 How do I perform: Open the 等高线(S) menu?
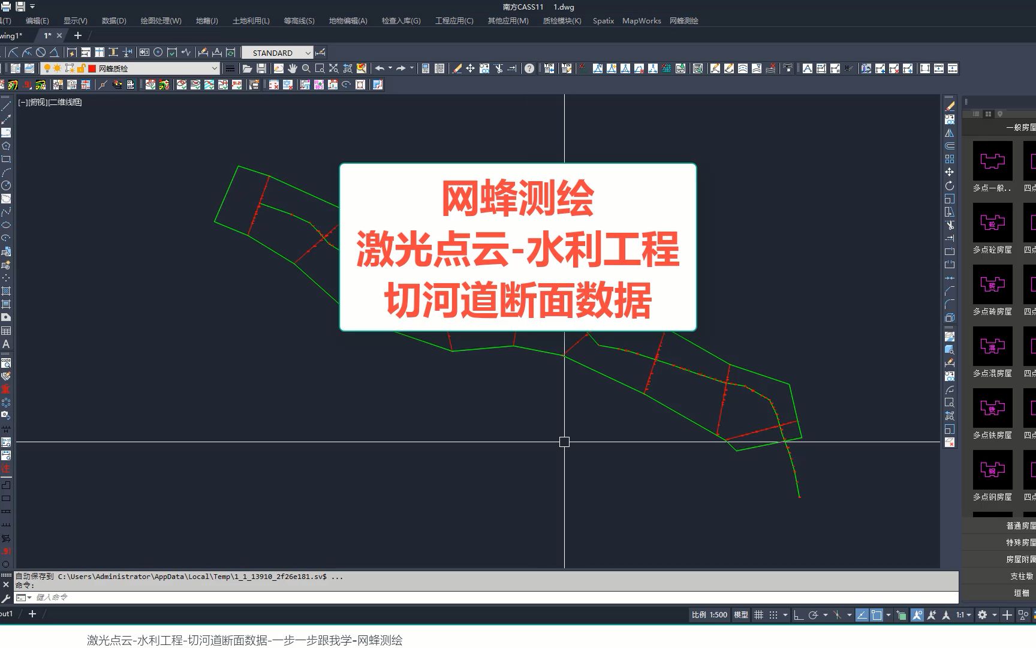(x=299, y=20)
